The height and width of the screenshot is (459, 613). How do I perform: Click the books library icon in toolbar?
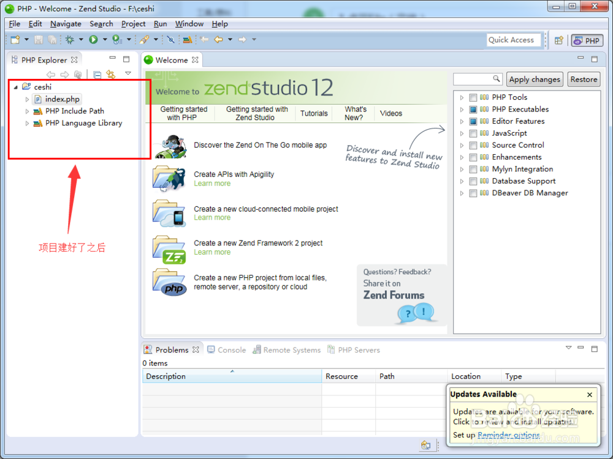[188, 39]
